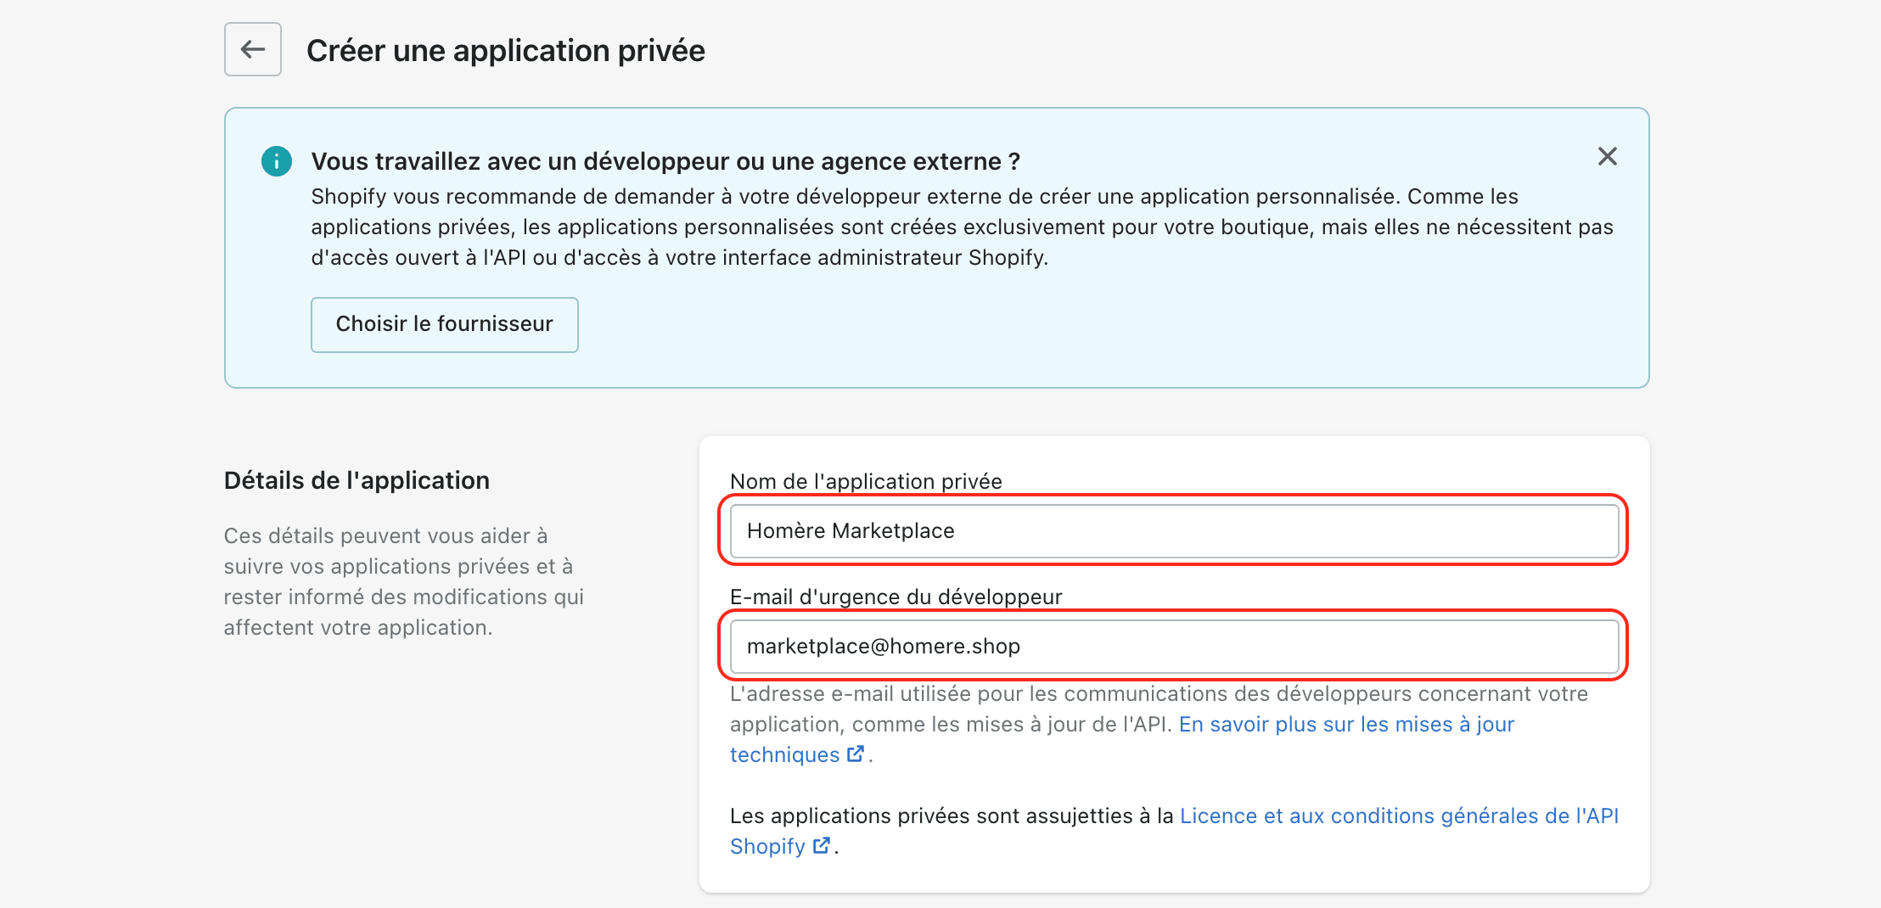This screenshot has width=1881, height=908.
Task: Click external link icon after Shopify
Action: (821, 845)
